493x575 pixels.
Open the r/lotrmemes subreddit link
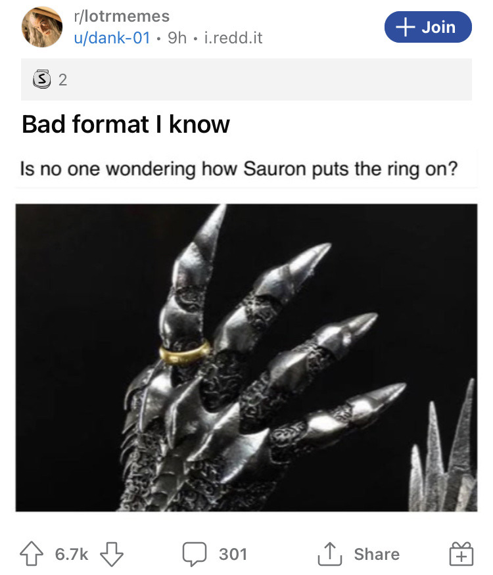coord(122,16)
